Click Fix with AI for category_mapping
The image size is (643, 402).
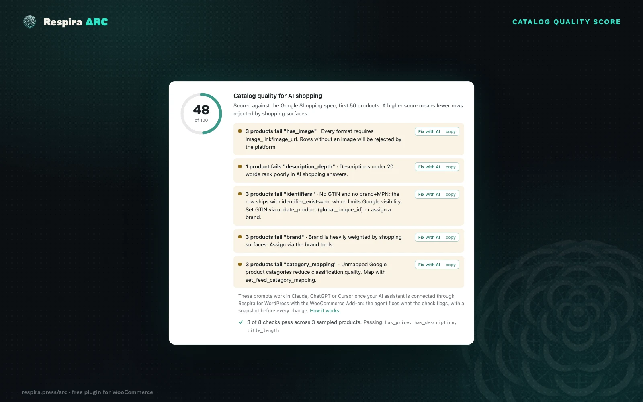tap(429, 265)
